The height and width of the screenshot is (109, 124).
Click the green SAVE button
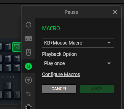click(97, 89)
